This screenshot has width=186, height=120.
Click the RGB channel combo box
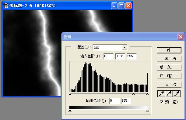click(x=110, y=47)
